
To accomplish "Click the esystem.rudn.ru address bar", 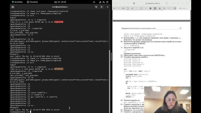I will pyautogui.click(x=153, y=3).
